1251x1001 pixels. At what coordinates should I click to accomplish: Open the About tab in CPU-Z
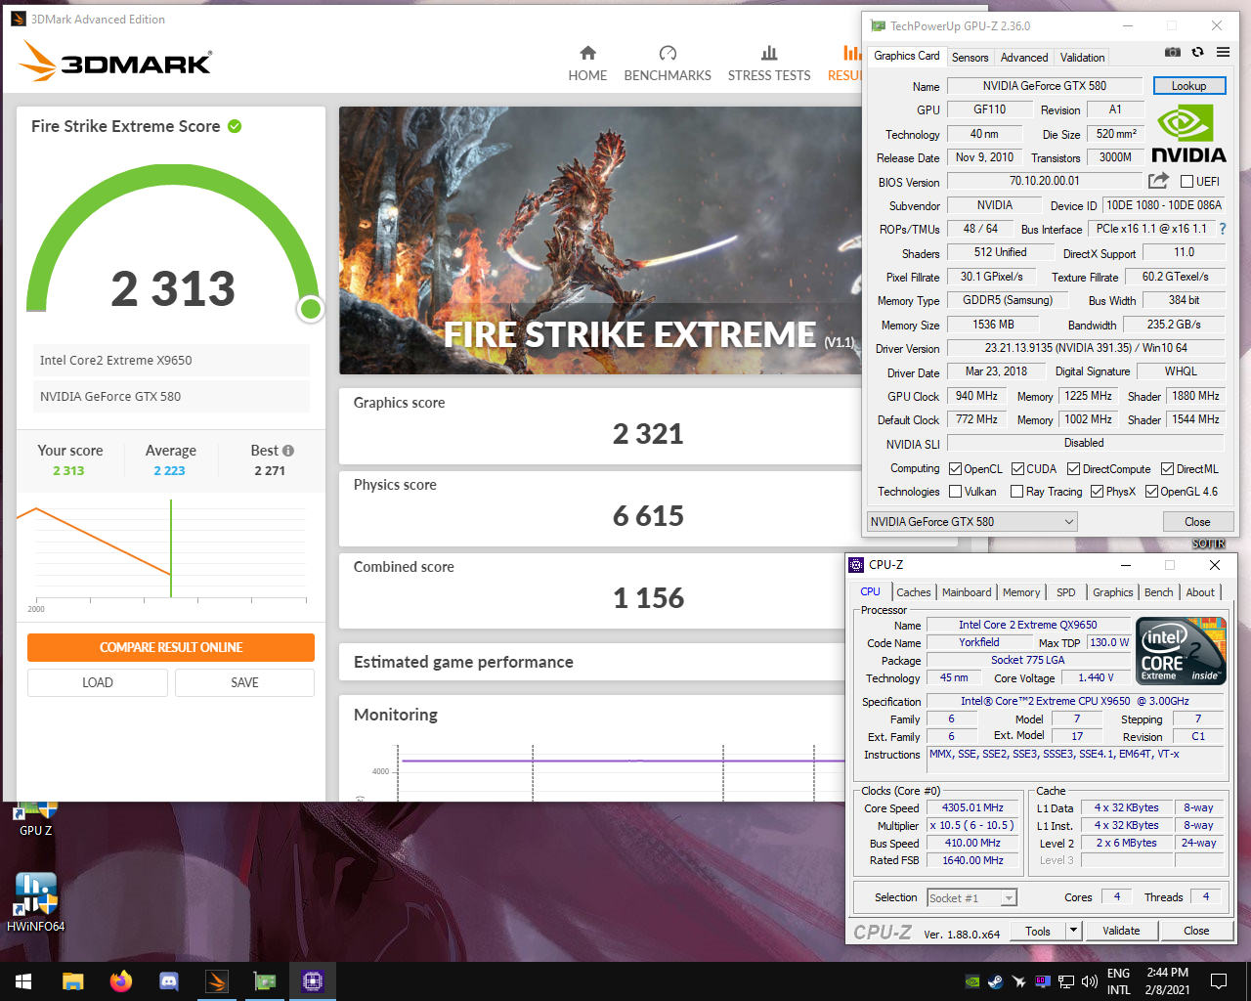coord(1200,592)
